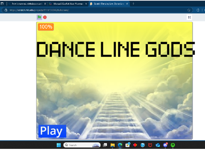Open File Explorer from taskbar
The width and height of the screenshot is (205, 154).
(x=113, y=145)
